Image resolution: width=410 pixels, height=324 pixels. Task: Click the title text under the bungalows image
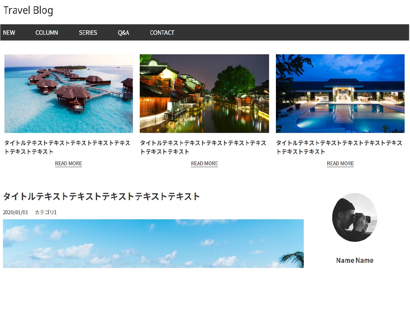click(x=67, y=147)
